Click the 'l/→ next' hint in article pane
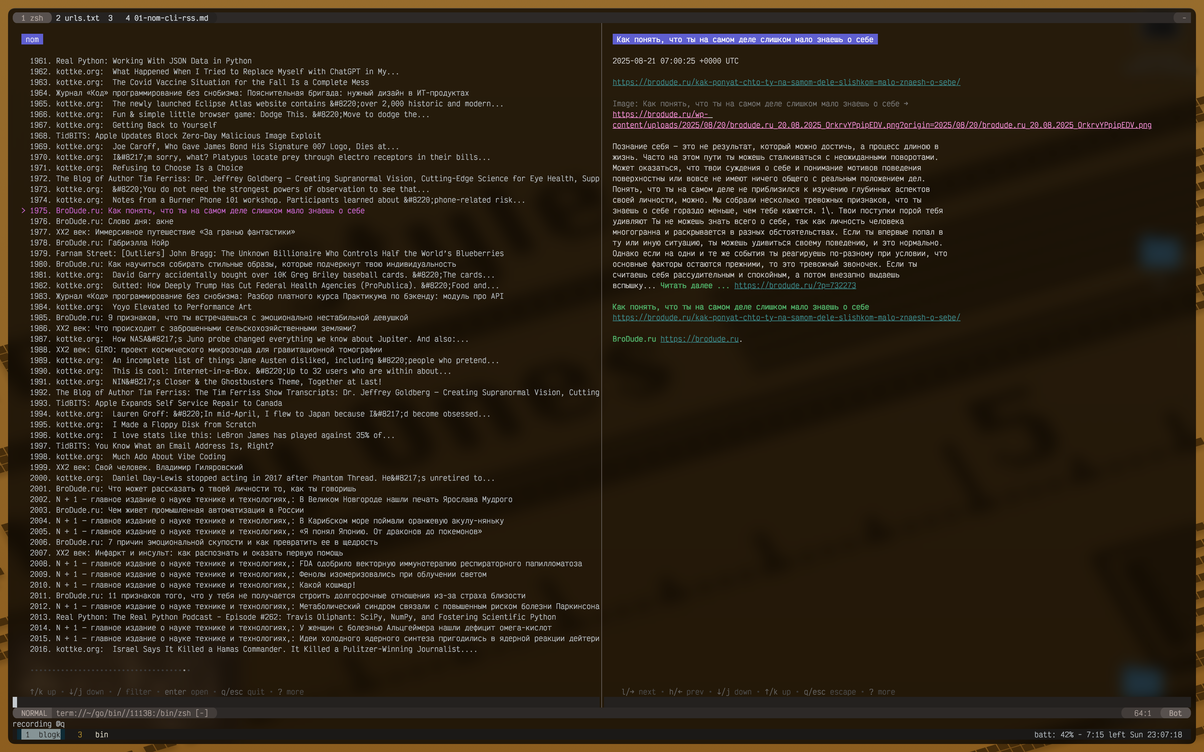 639,692
